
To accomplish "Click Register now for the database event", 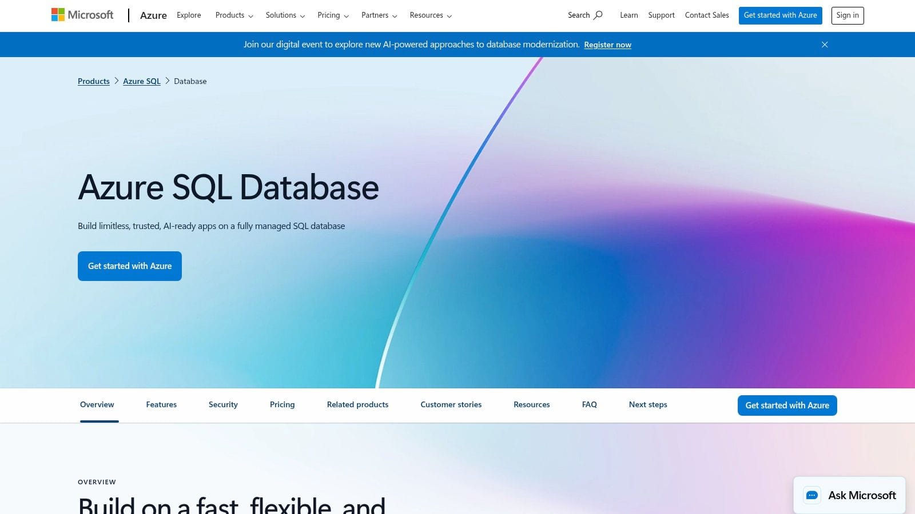I will (607, 45).
